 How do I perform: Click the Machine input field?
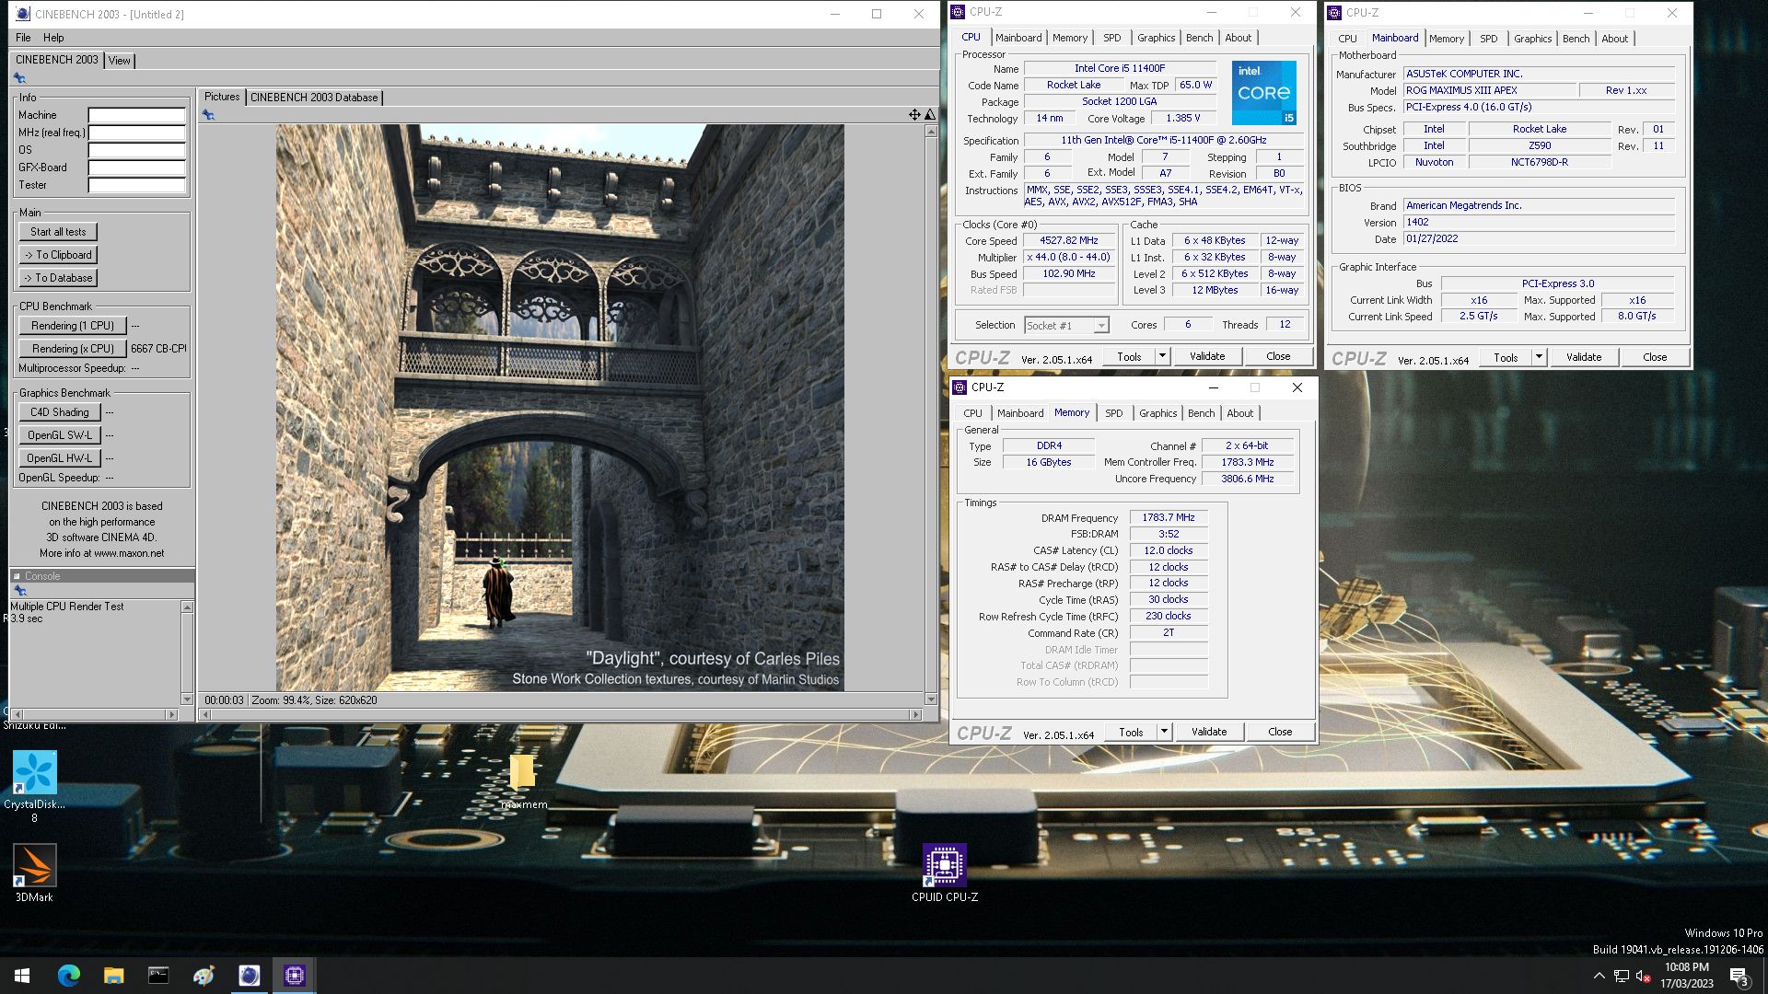pos(136,115)
